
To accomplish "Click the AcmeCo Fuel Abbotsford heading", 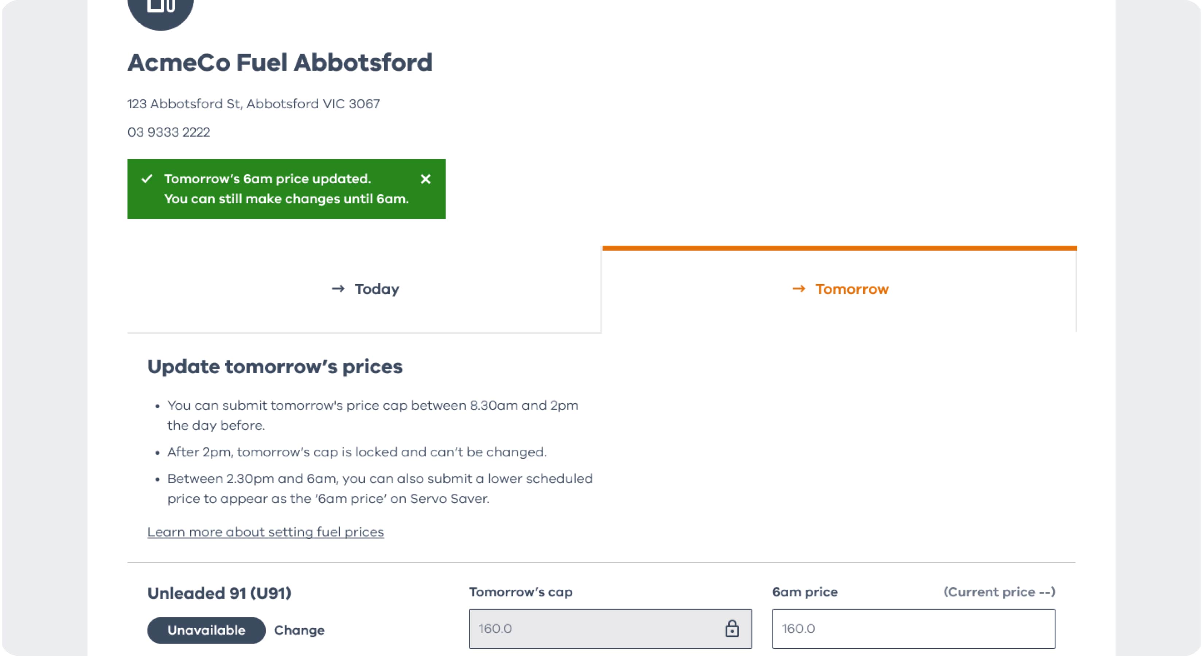I will click(280, 63).
